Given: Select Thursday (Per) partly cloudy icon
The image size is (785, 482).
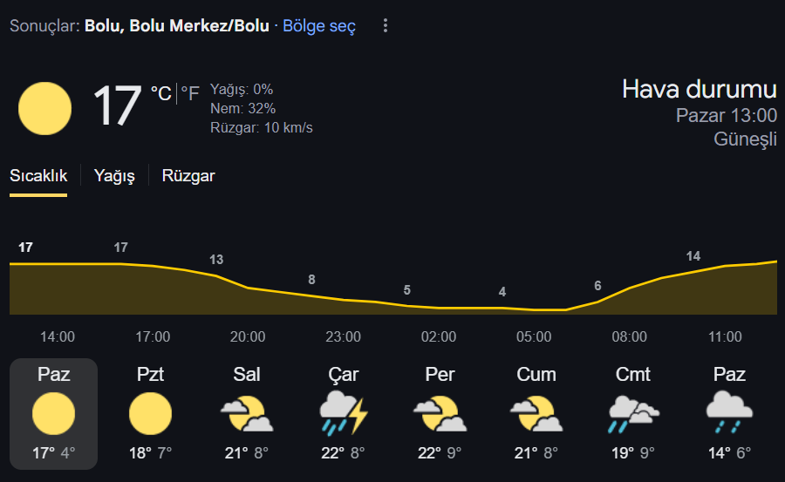Looking at the screenshot, I should (440, 413).
